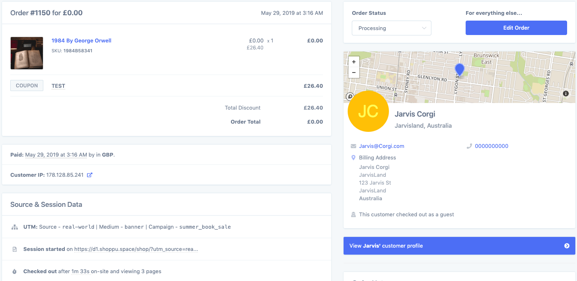Click the blue map location pin
Viewport: 577px width, 281px height.
[459, 69]
